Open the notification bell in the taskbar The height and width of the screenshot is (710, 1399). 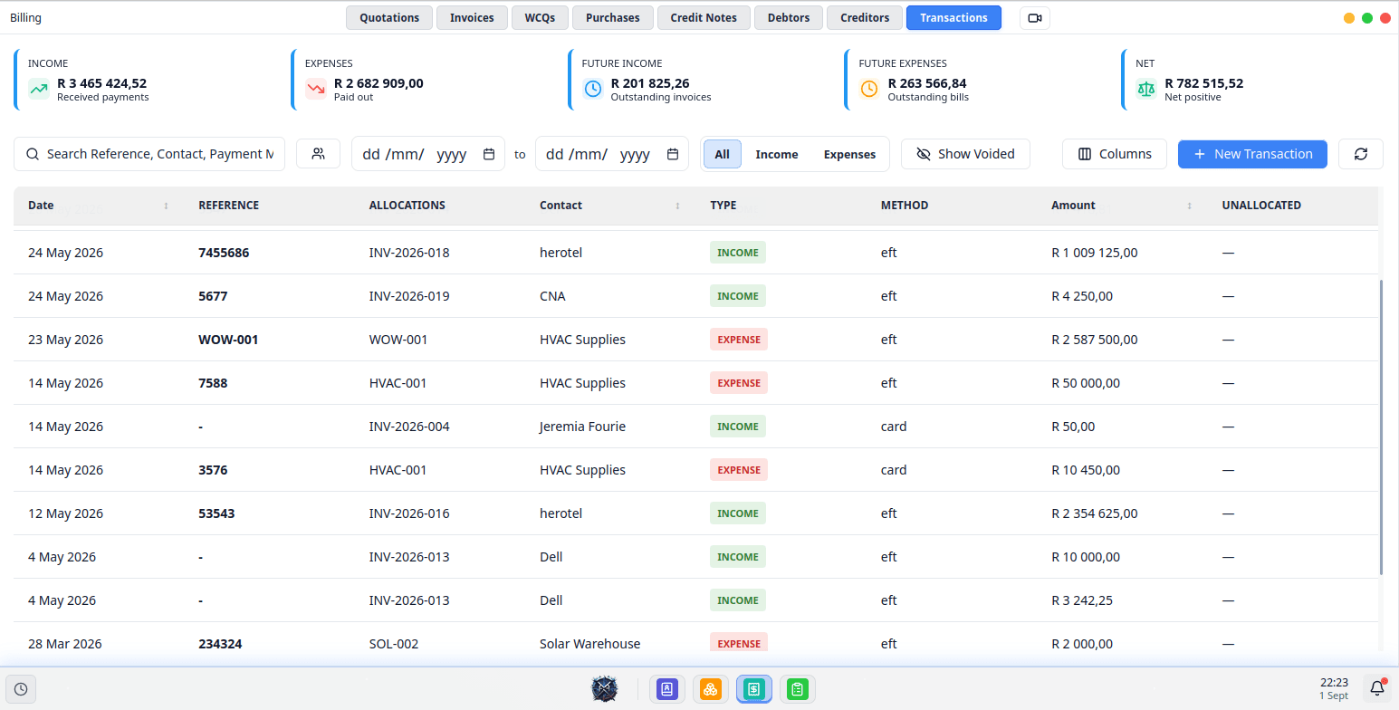[x=1377, y=689]
